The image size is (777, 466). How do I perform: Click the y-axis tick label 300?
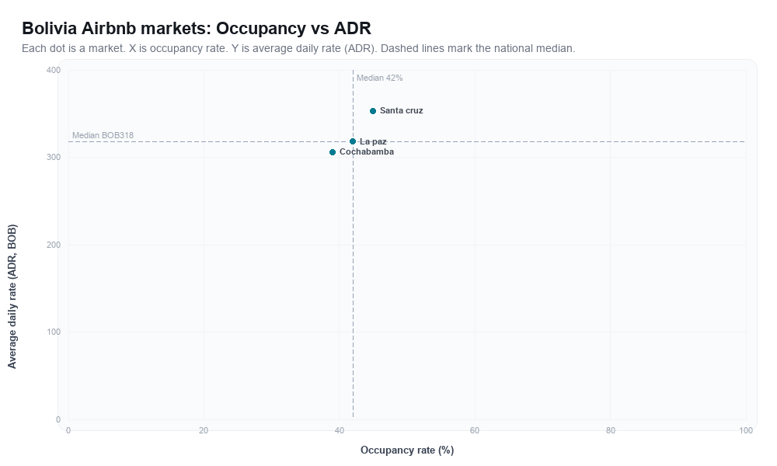[54, 158]
